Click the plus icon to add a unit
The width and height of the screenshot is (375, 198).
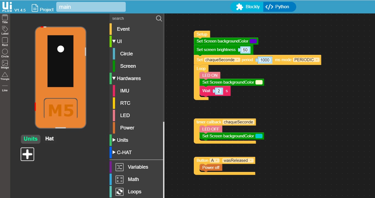27,154
